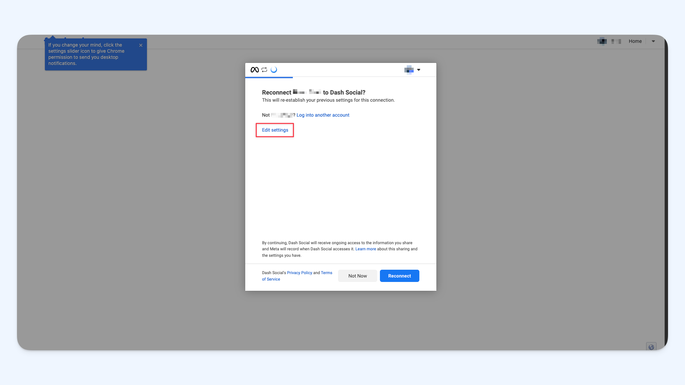Click the globe icon at bottom right
Image resolution: width=685 pixels, height=385 pixels.
pyautogui.click(x=651, y=347)
